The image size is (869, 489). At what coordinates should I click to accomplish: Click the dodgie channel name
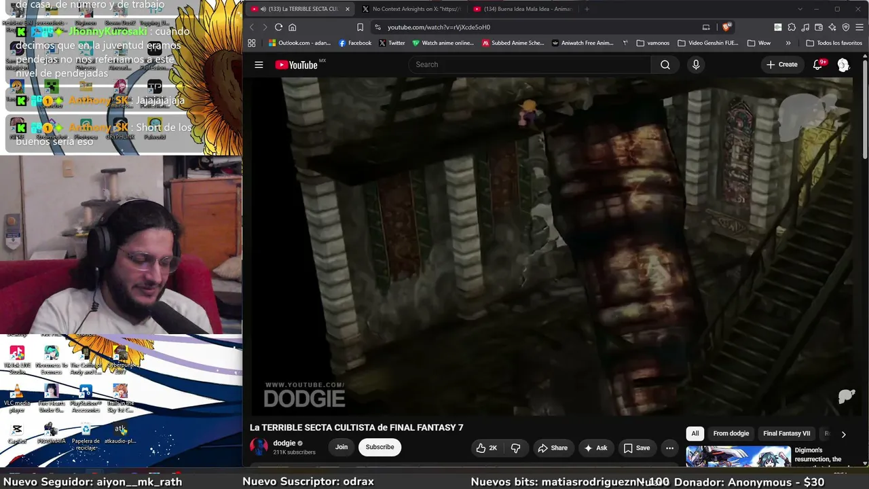(284, 443)
